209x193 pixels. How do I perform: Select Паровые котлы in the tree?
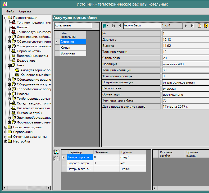pos(29,51)
